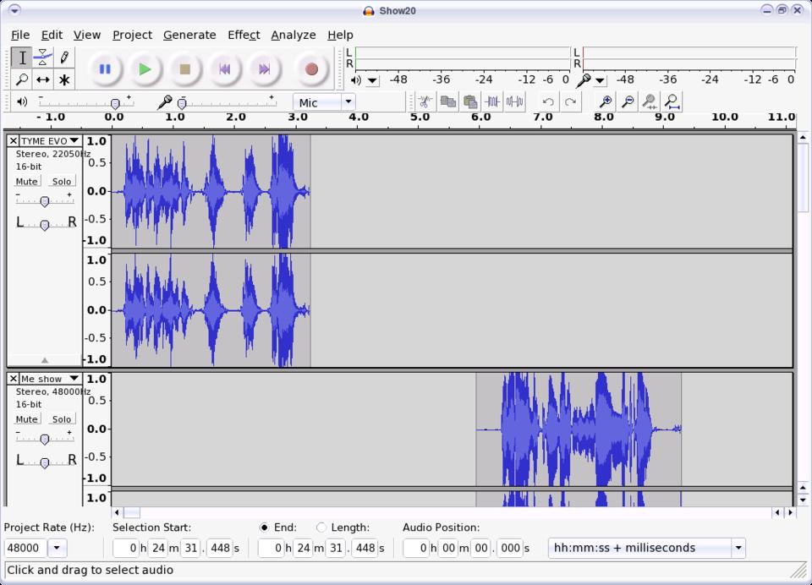The image size is (812, 585).
Task: Select the Draw pencil tool
Action: point(64,57)
